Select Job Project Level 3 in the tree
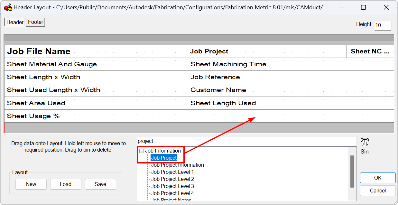The width and height of the screenshot is (398, 205). pos(172,186)
